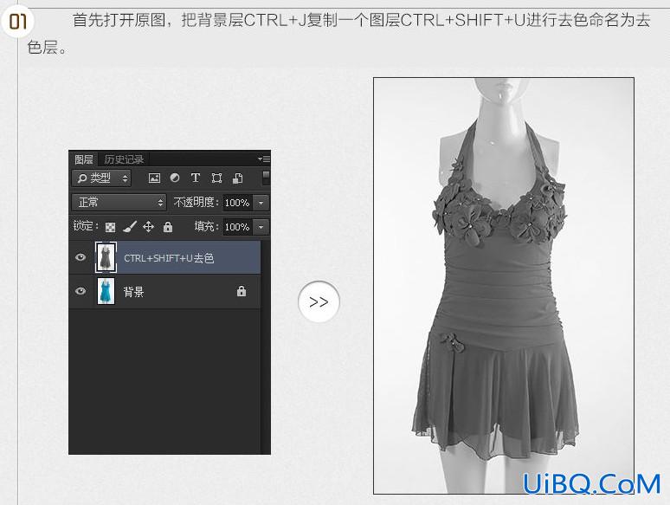Screen dimensions: 670x505
Task: Switch to the 图层 tab
Action: [84, 159]
